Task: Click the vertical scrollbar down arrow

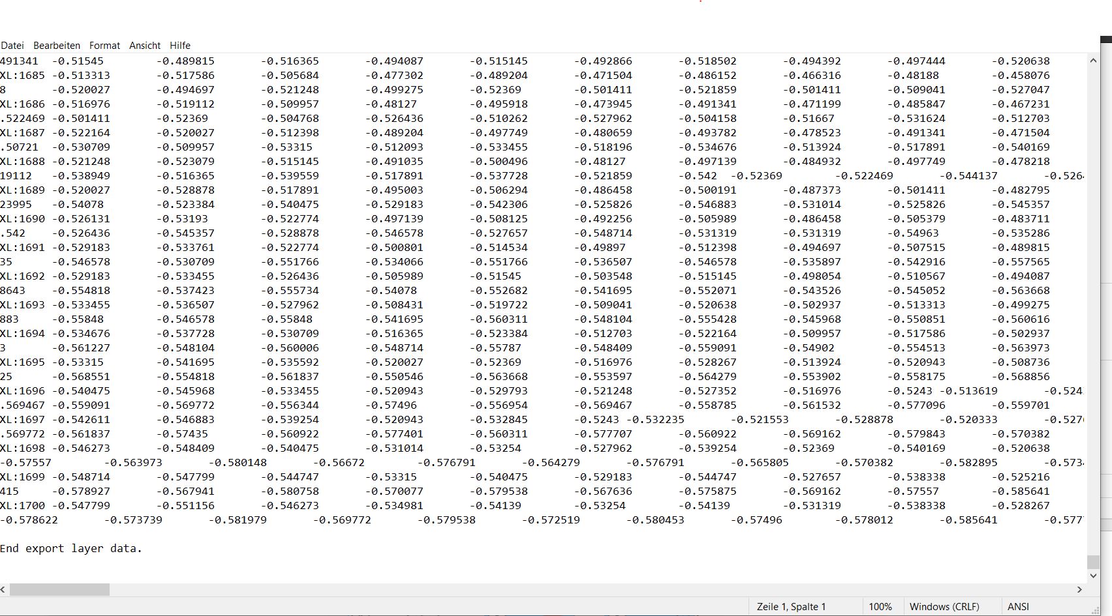Action: pyautogui.click(x=1093, y=576)
